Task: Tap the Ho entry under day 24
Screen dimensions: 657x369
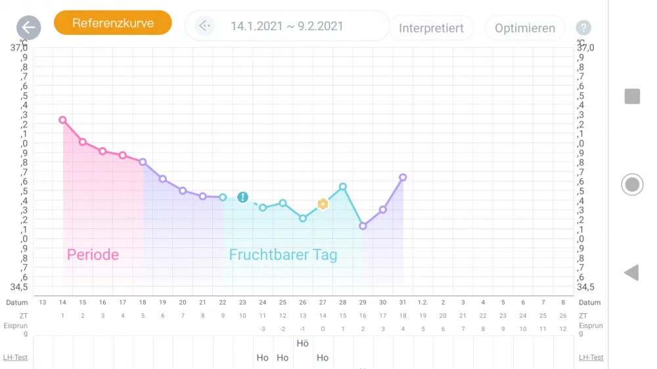Action: (x=262, y=358)
